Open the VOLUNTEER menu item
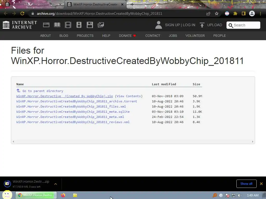The width and height of the screenshot is (266, 199). point(195,36)
